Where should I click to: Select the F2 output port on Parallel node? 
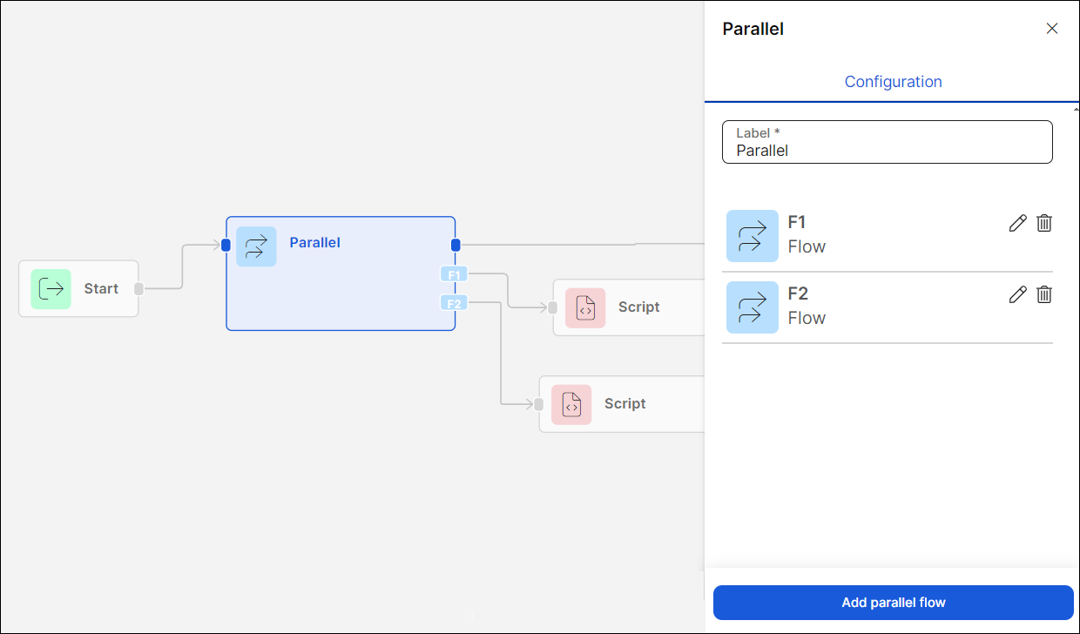point(454,302)
